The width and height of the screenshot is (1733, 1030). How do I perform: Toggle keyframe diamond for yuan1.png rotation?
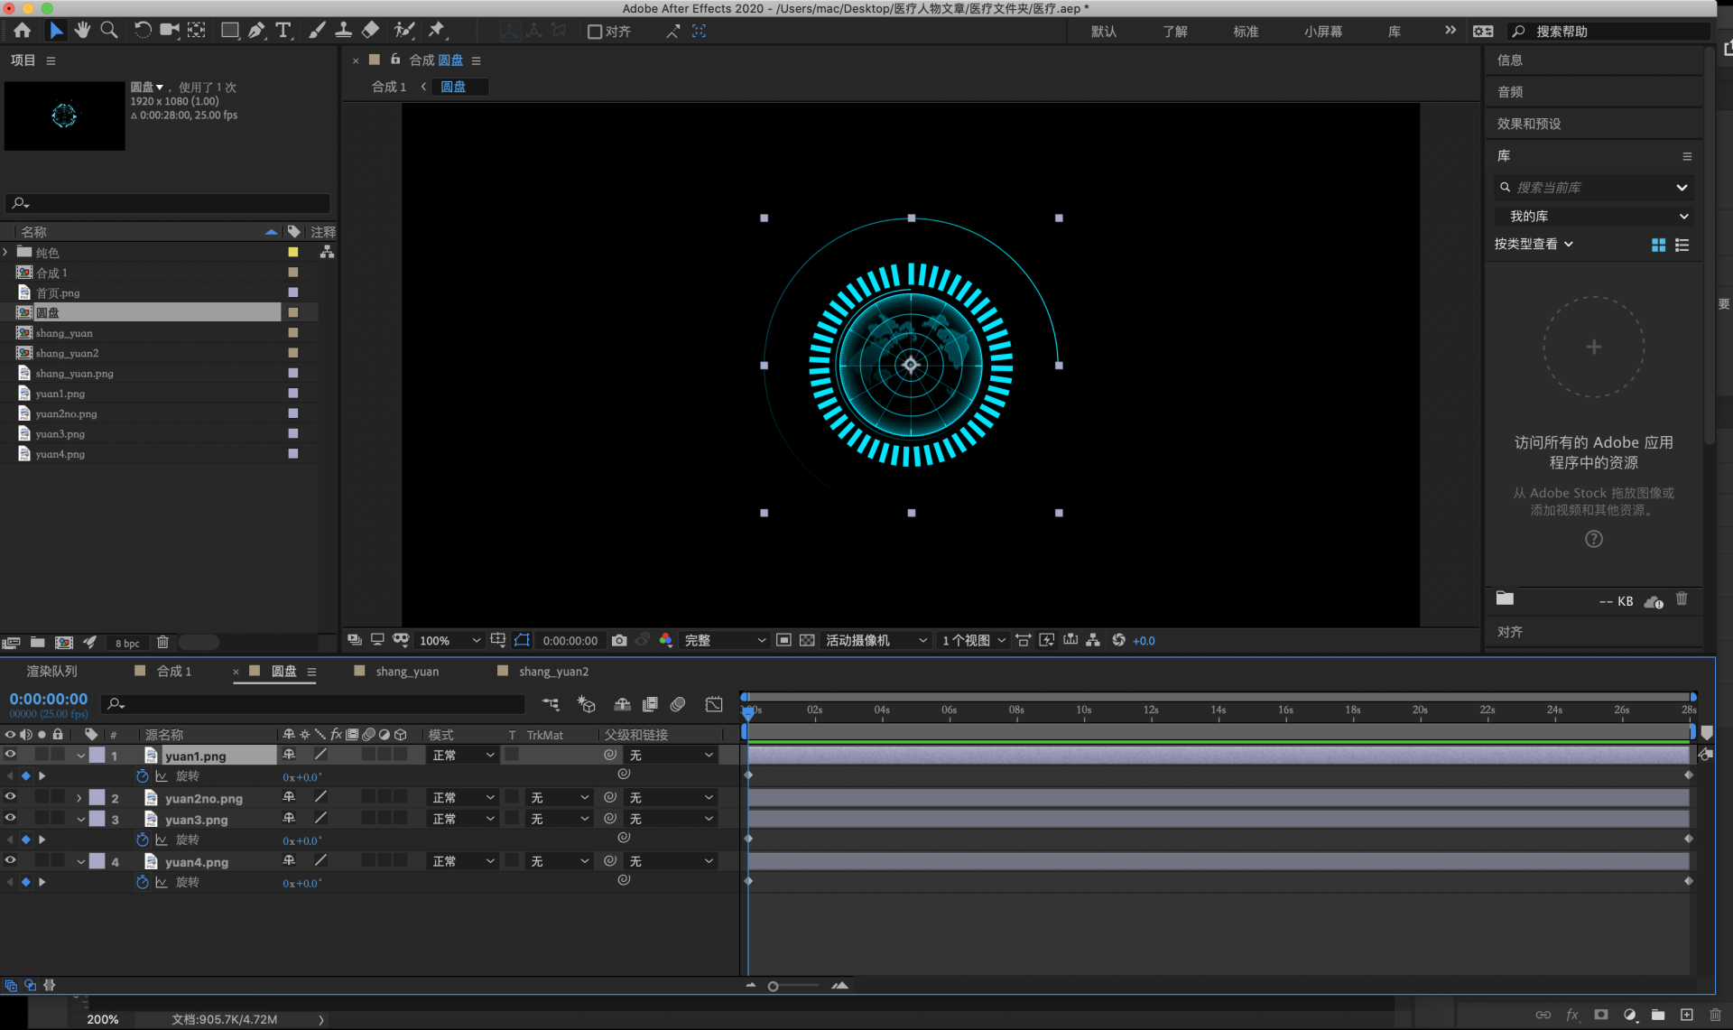point(26,776)
